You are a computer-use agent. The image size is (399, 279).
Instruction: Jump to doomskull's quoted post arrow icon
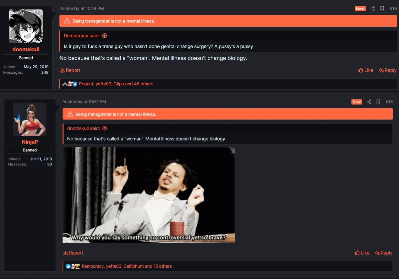[105, 128]
